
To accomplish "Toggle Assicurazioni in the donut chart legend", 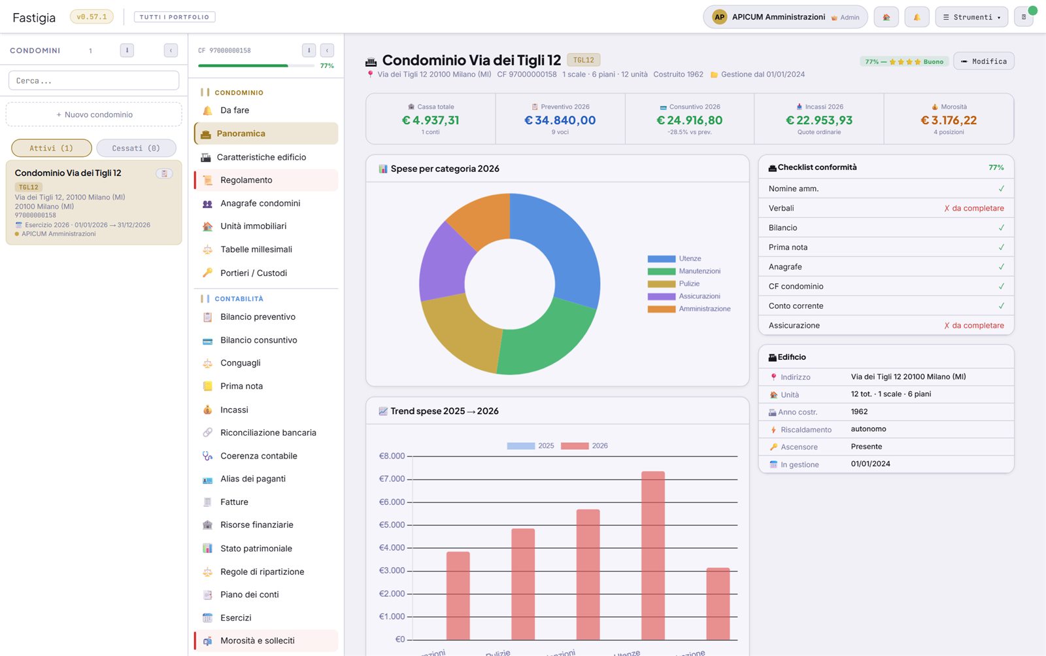I will (684, 296).
